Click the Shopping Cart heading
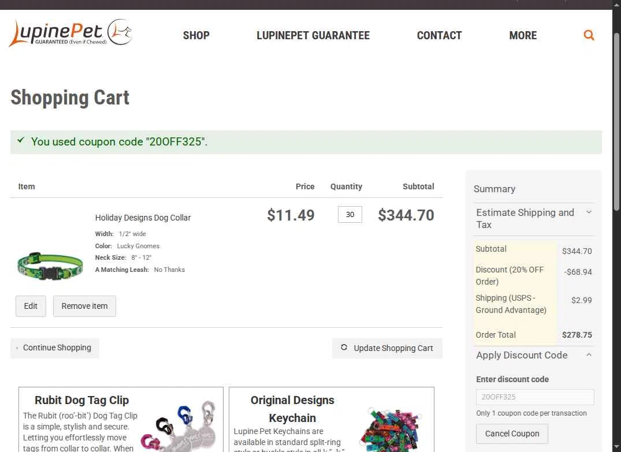The image size is (621, 452). pos(70,98)
